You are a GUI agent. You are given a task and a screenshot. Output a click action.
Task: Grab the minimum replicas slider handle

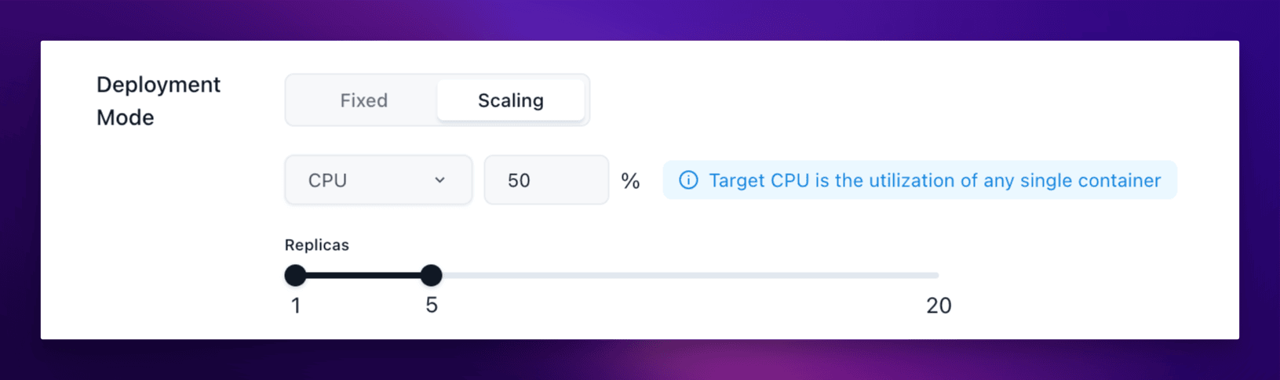[x=295, y=275]
